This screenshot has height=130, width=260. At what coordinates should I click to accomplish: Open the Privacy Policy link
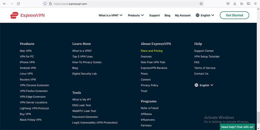pos(149,85)
